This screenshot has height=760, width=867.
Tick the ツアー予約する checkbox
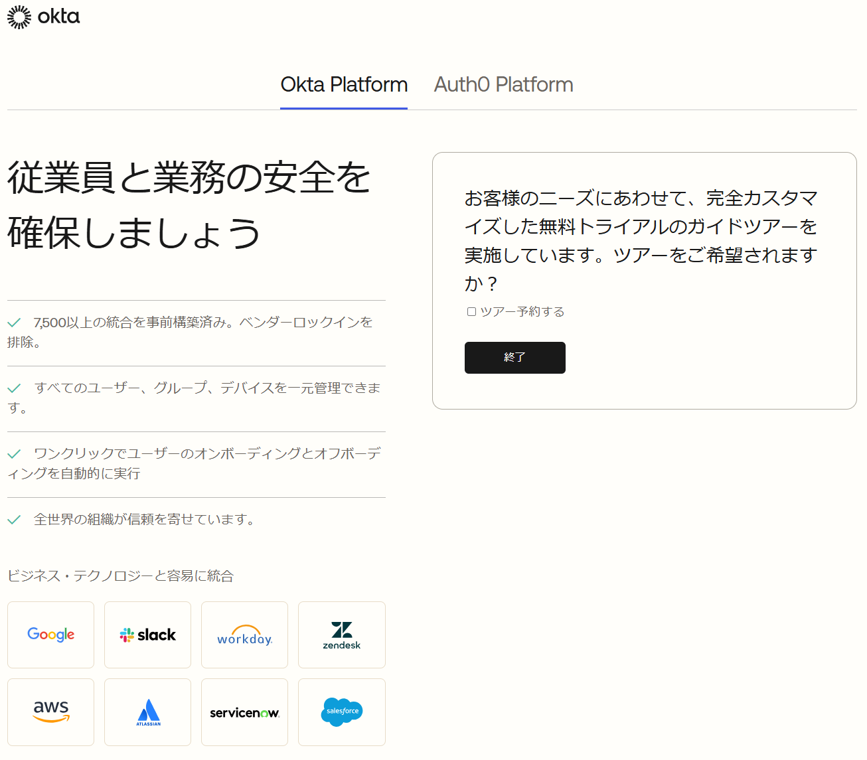(x=471, y=311)
